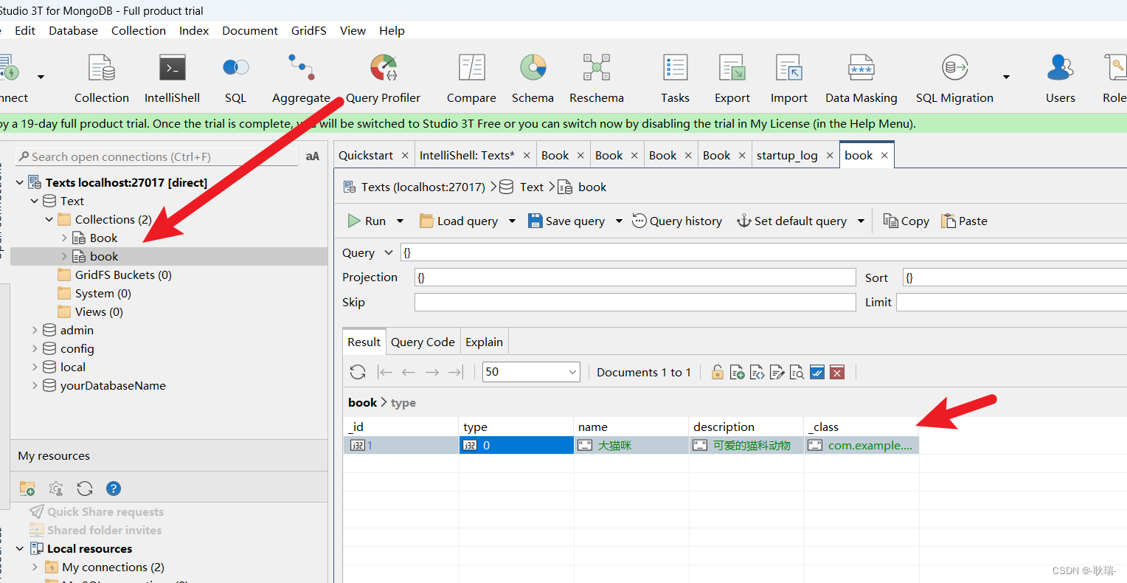The height and width of the screenshot is (583, 1127).
Task: Click the Copy query button
Action: pyautogui.click(x=906, y=221)
